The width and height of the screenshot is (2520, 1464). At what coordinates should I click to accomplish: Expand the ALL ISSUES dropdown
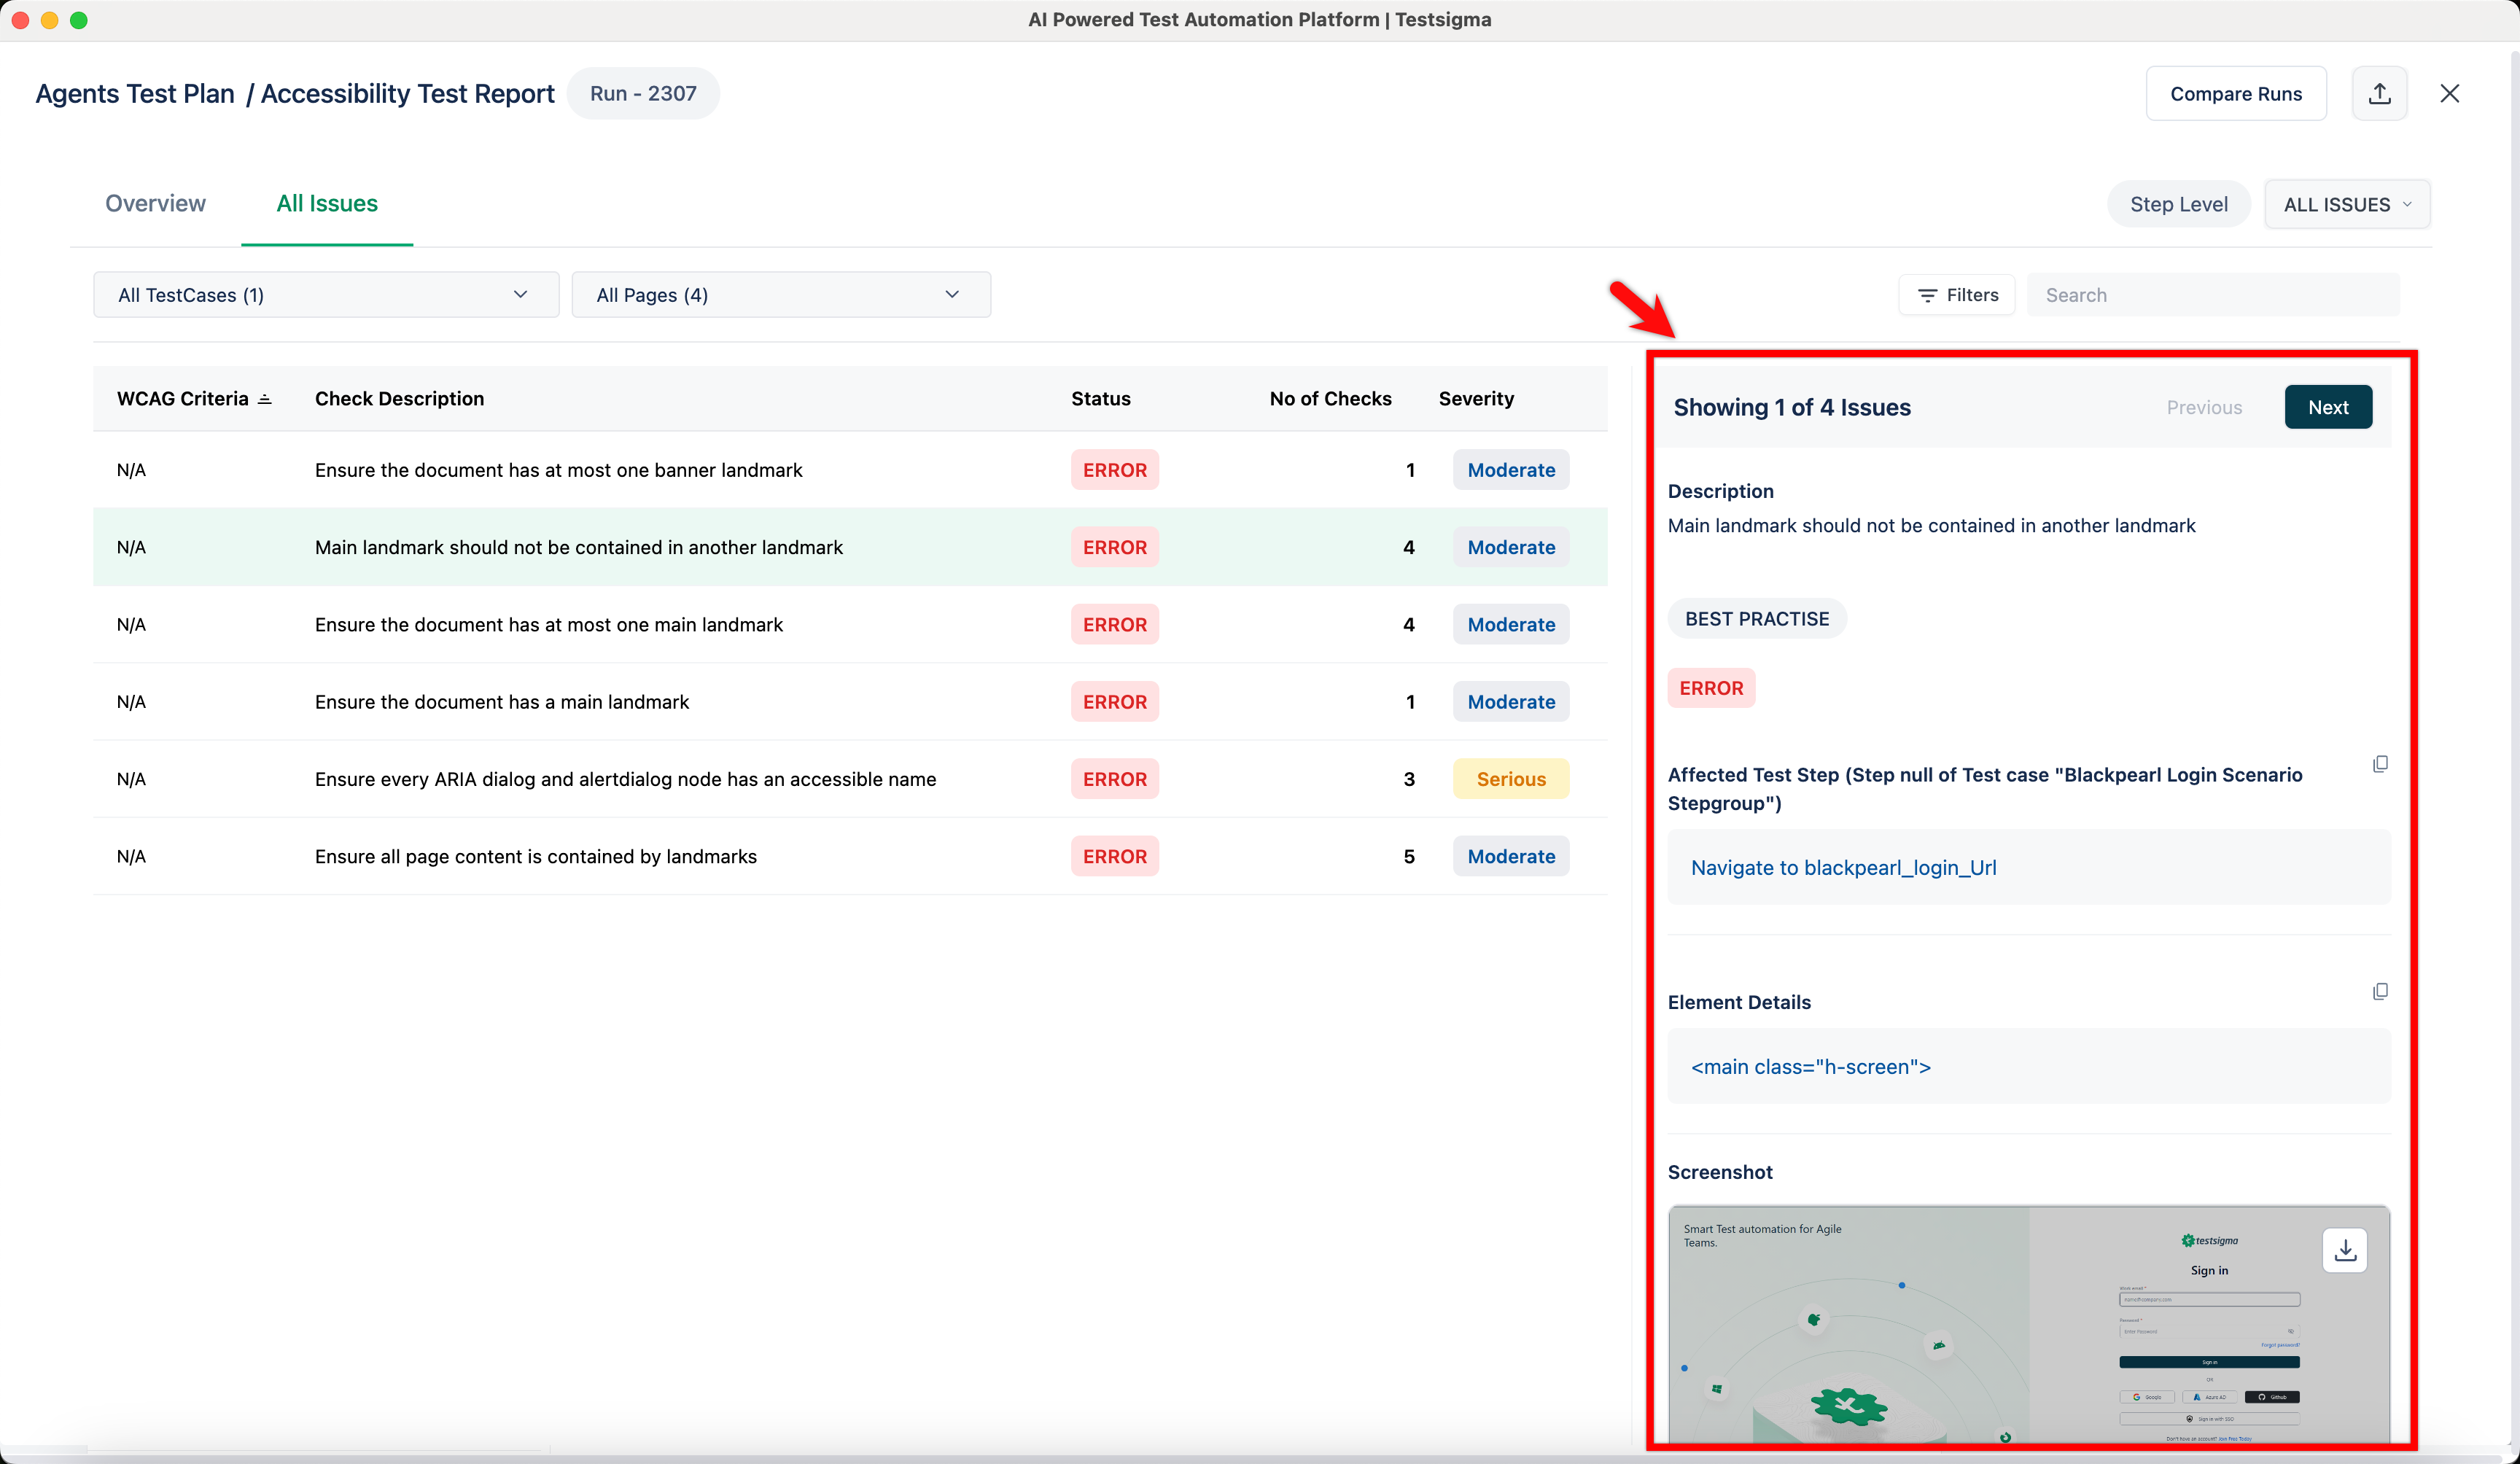2346,204
